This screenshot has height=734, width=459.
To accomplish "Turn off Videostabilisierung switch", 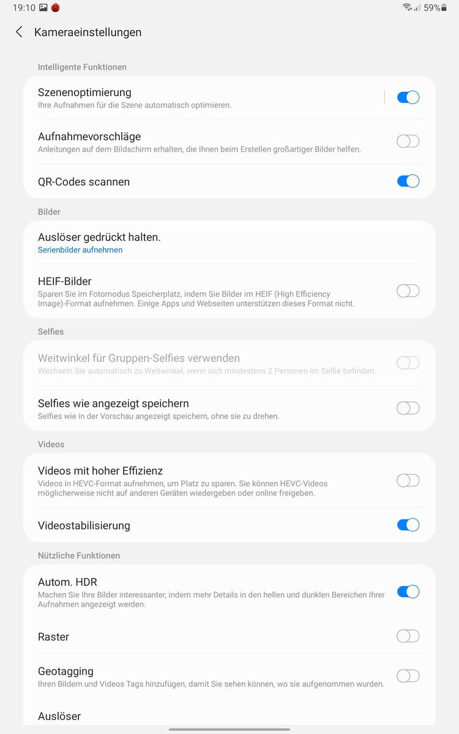I will 408,525.
